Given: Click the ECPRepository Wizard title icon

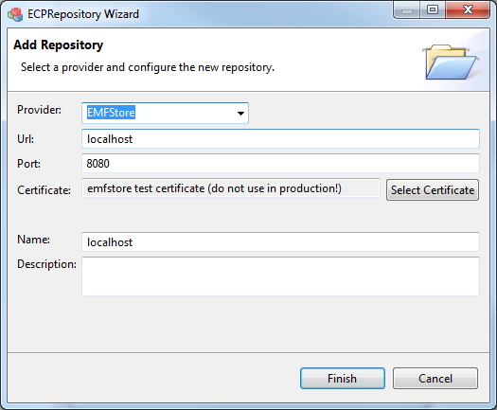Looking at the screenshot, I should tap(15, 14).
